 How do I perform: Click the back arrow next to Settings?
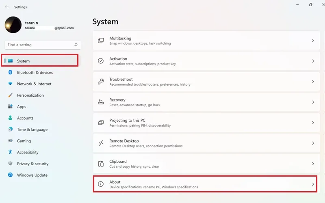[x=7, y=7]
